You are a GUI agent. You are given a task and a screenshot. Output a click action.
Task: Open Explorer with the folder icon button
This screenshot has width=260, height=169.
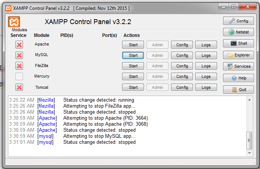(238, 55)
